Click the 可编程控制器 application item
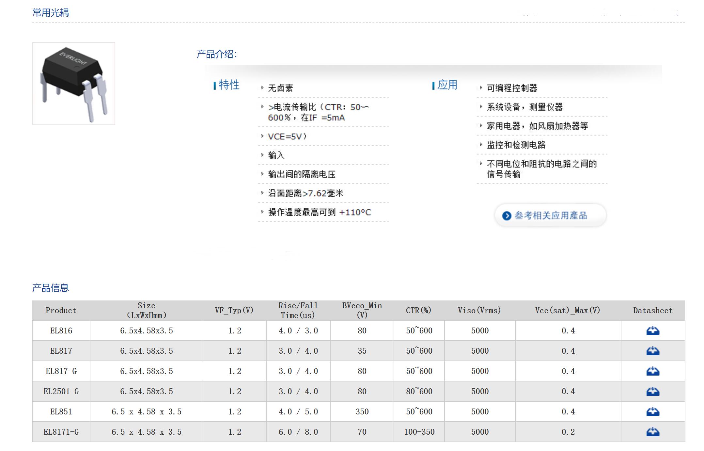The image size is (704, 451). pos(512,88)
